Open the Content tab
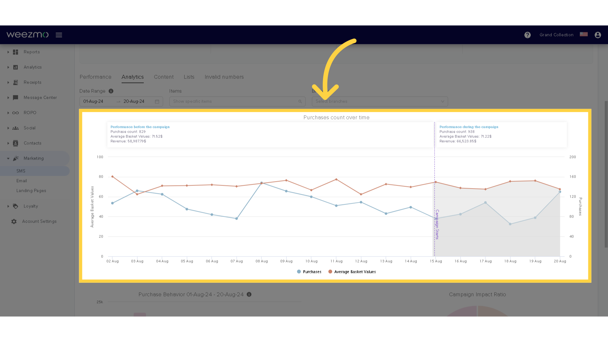608x342 pixels. coord(164,77)
